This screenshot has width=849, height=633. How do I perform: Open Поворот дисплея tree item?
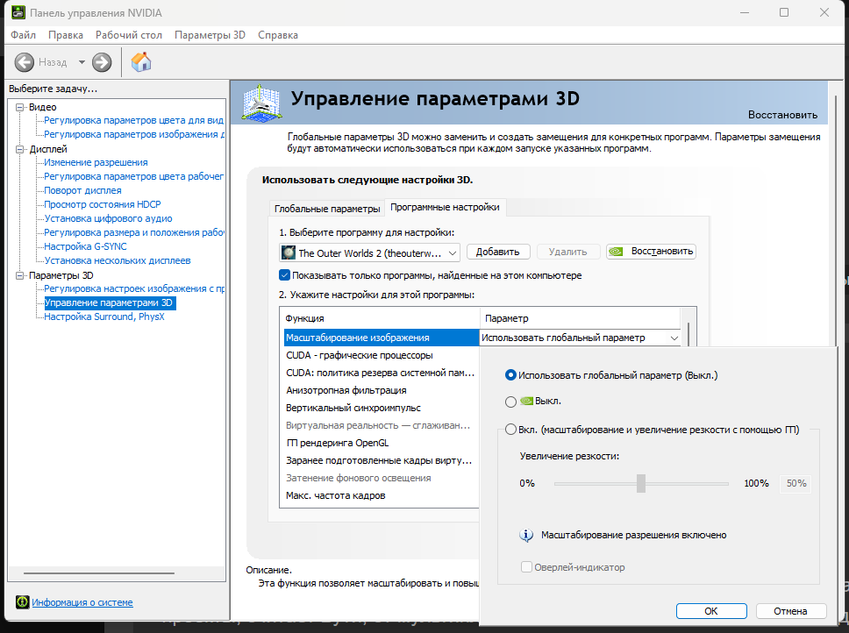click(x=82, y=190)
